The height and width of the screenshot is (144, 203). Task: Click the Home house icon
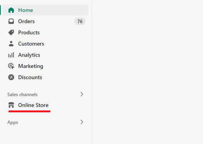pos(11,10)
